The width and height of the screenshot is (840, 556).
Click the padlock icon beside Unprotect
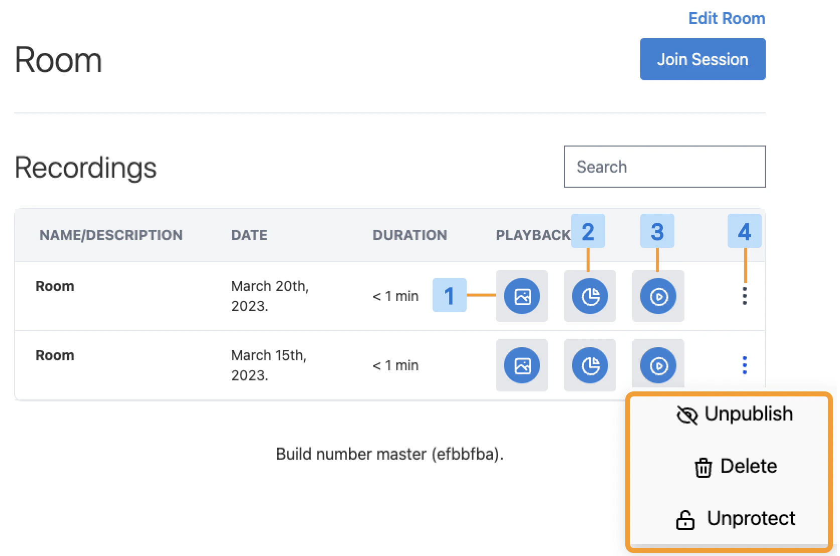point(684,520)
